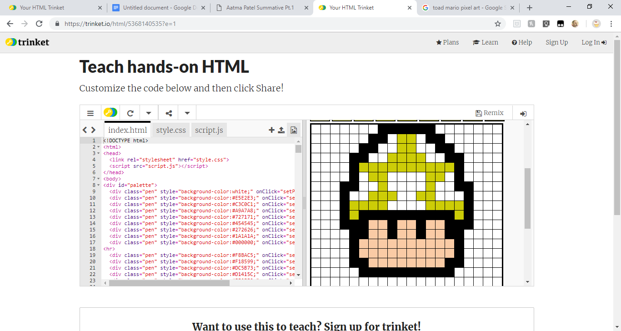This screenshot has height=331, width=621.
Task: Open the dropdown next to the Run button
Action: pyautogui.click(x=149, y=113)
